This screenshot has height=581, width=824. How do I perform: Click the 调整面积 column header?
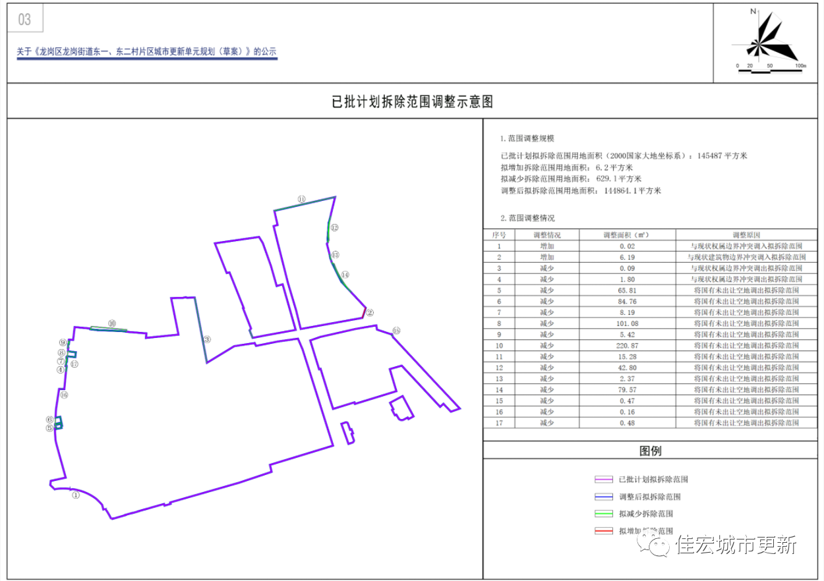(x=627, y=235)
